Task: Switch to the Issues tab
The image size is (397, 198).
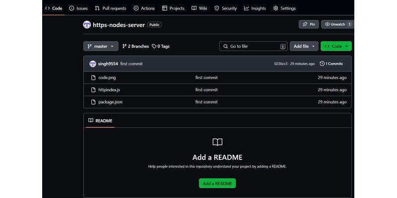Action: click(78, 8)
